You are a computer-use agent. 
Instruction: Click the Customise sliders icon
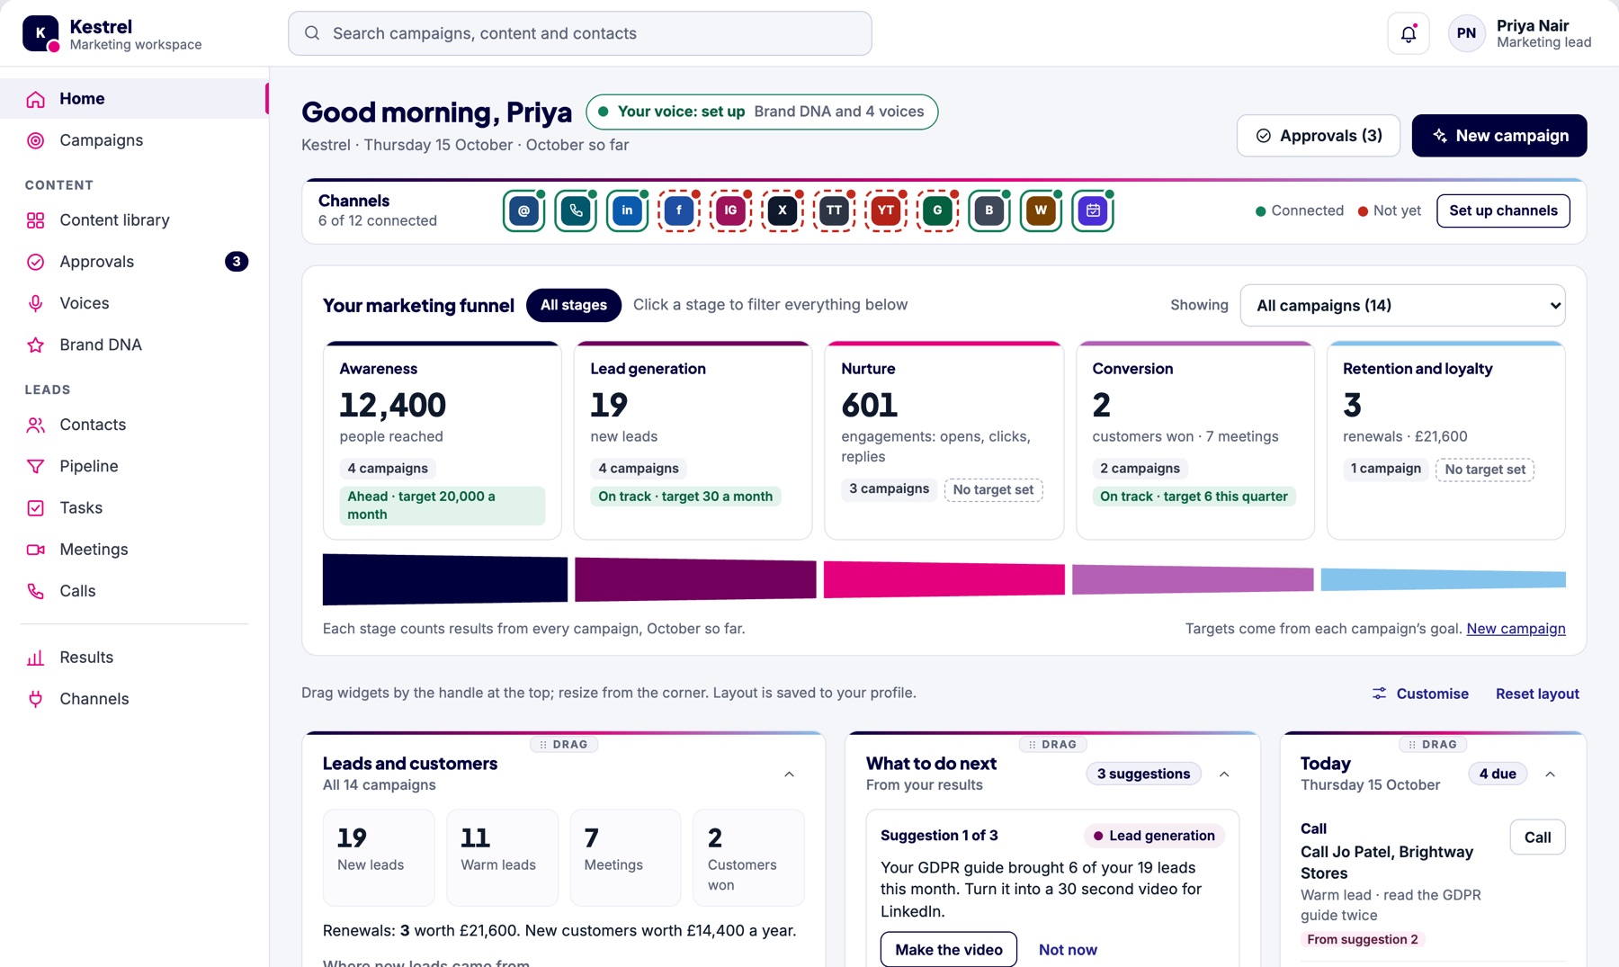(1379, 694)
